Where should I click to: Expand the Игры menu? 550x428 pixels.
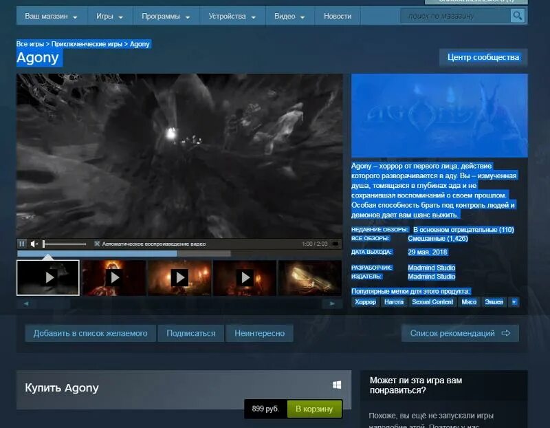(110, 16)
